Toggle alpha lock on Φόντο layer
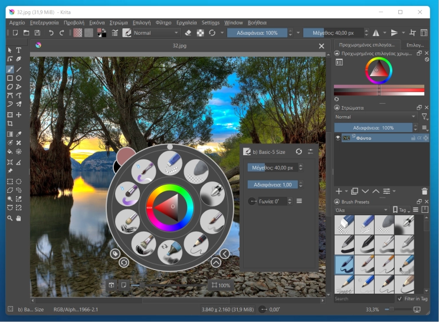The image size is (439, 322). (x=419, y=138)
